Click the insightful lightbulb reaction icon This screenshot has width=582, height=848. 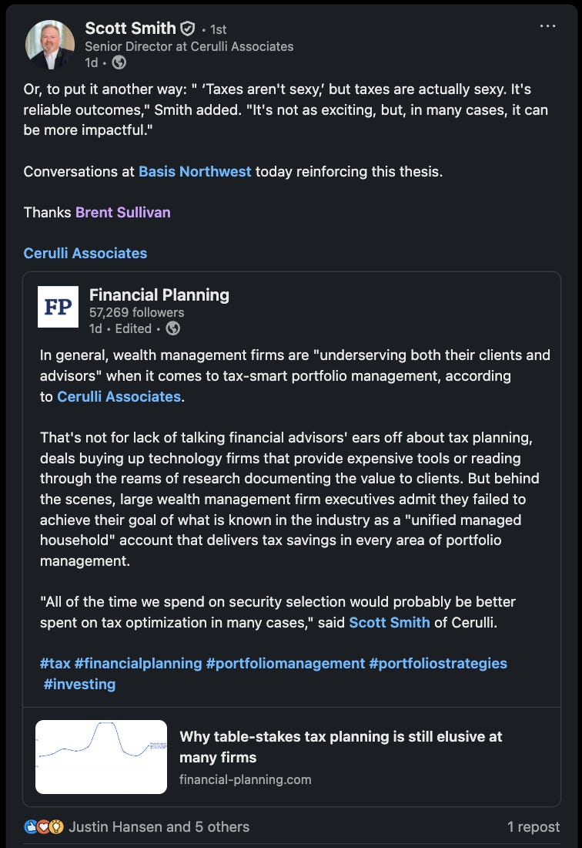click(56, 826)
